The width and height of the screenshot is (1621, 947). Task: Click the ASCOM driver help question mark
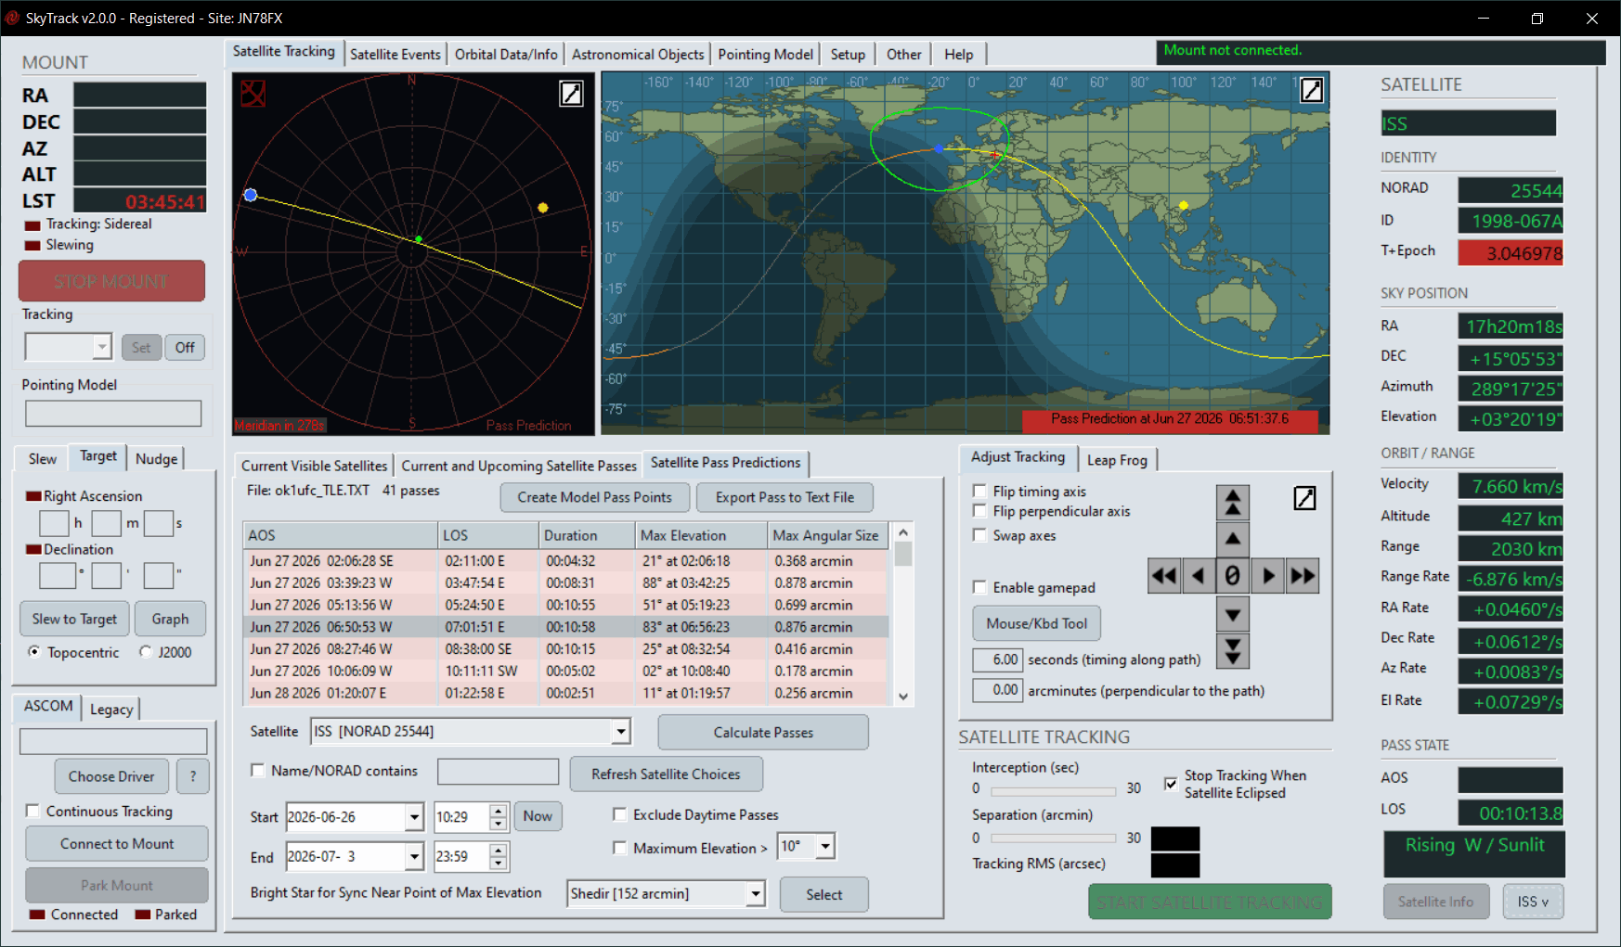pos(193,776)
